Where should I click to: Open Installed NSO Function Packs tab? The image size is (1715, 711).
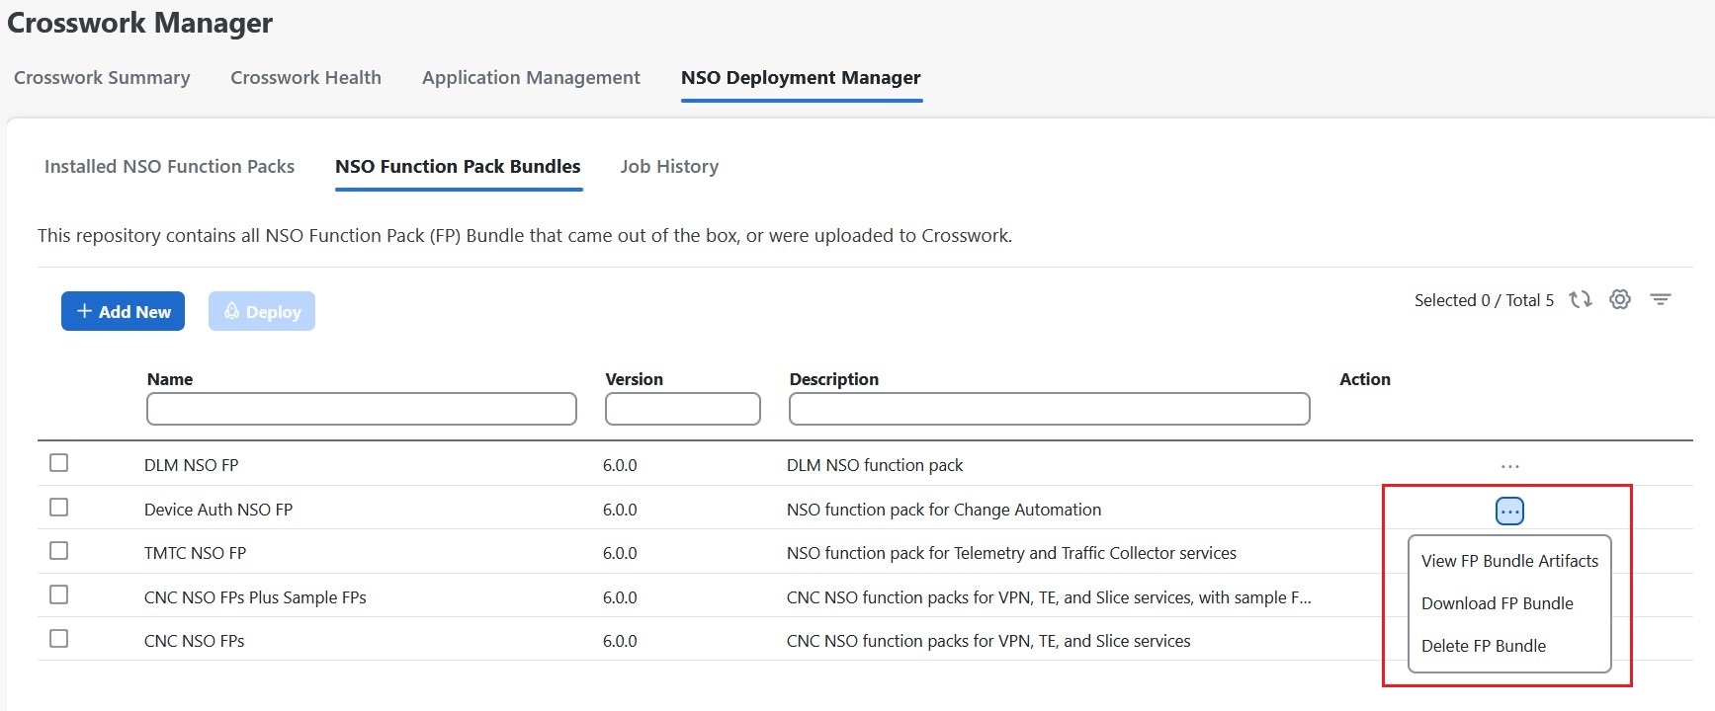coord(169,166)
